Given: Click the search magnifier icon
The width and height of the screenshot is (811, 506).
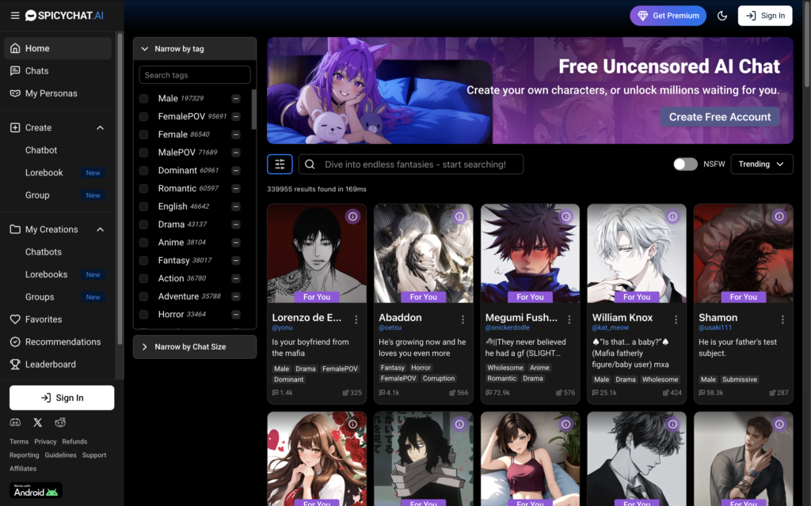Looking at the screenshot, I should pos(310,164).
